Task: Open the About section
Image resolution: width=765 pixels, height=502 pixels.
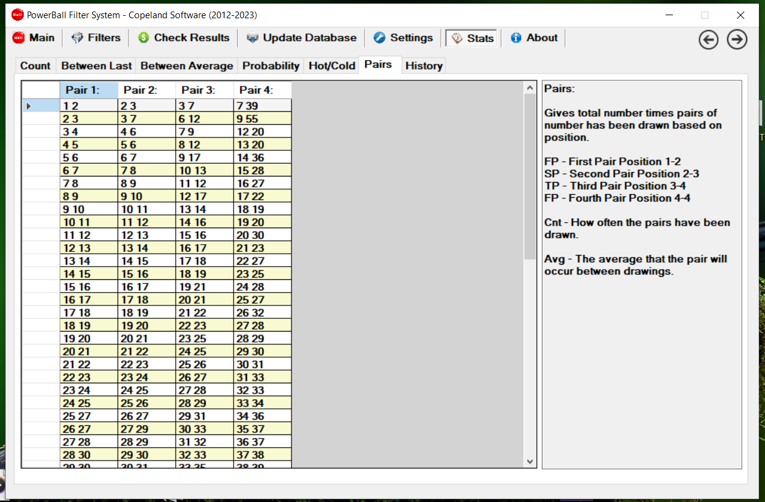Action: (x=534, y=38)
